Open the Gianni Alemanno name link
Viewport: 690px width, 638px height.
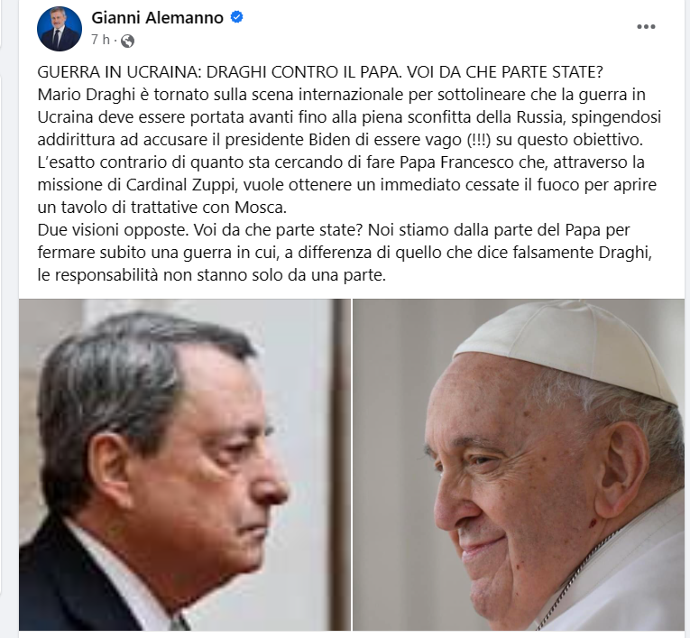pyautogui.click(x=157, y=18)
